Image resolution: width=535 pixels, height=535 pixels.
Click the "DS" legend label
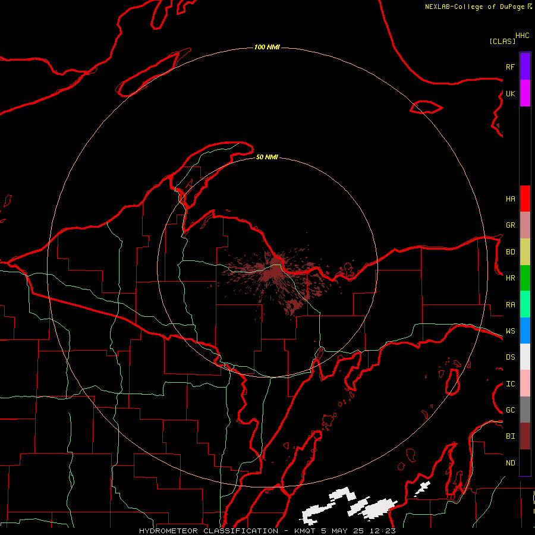(510, 357)
